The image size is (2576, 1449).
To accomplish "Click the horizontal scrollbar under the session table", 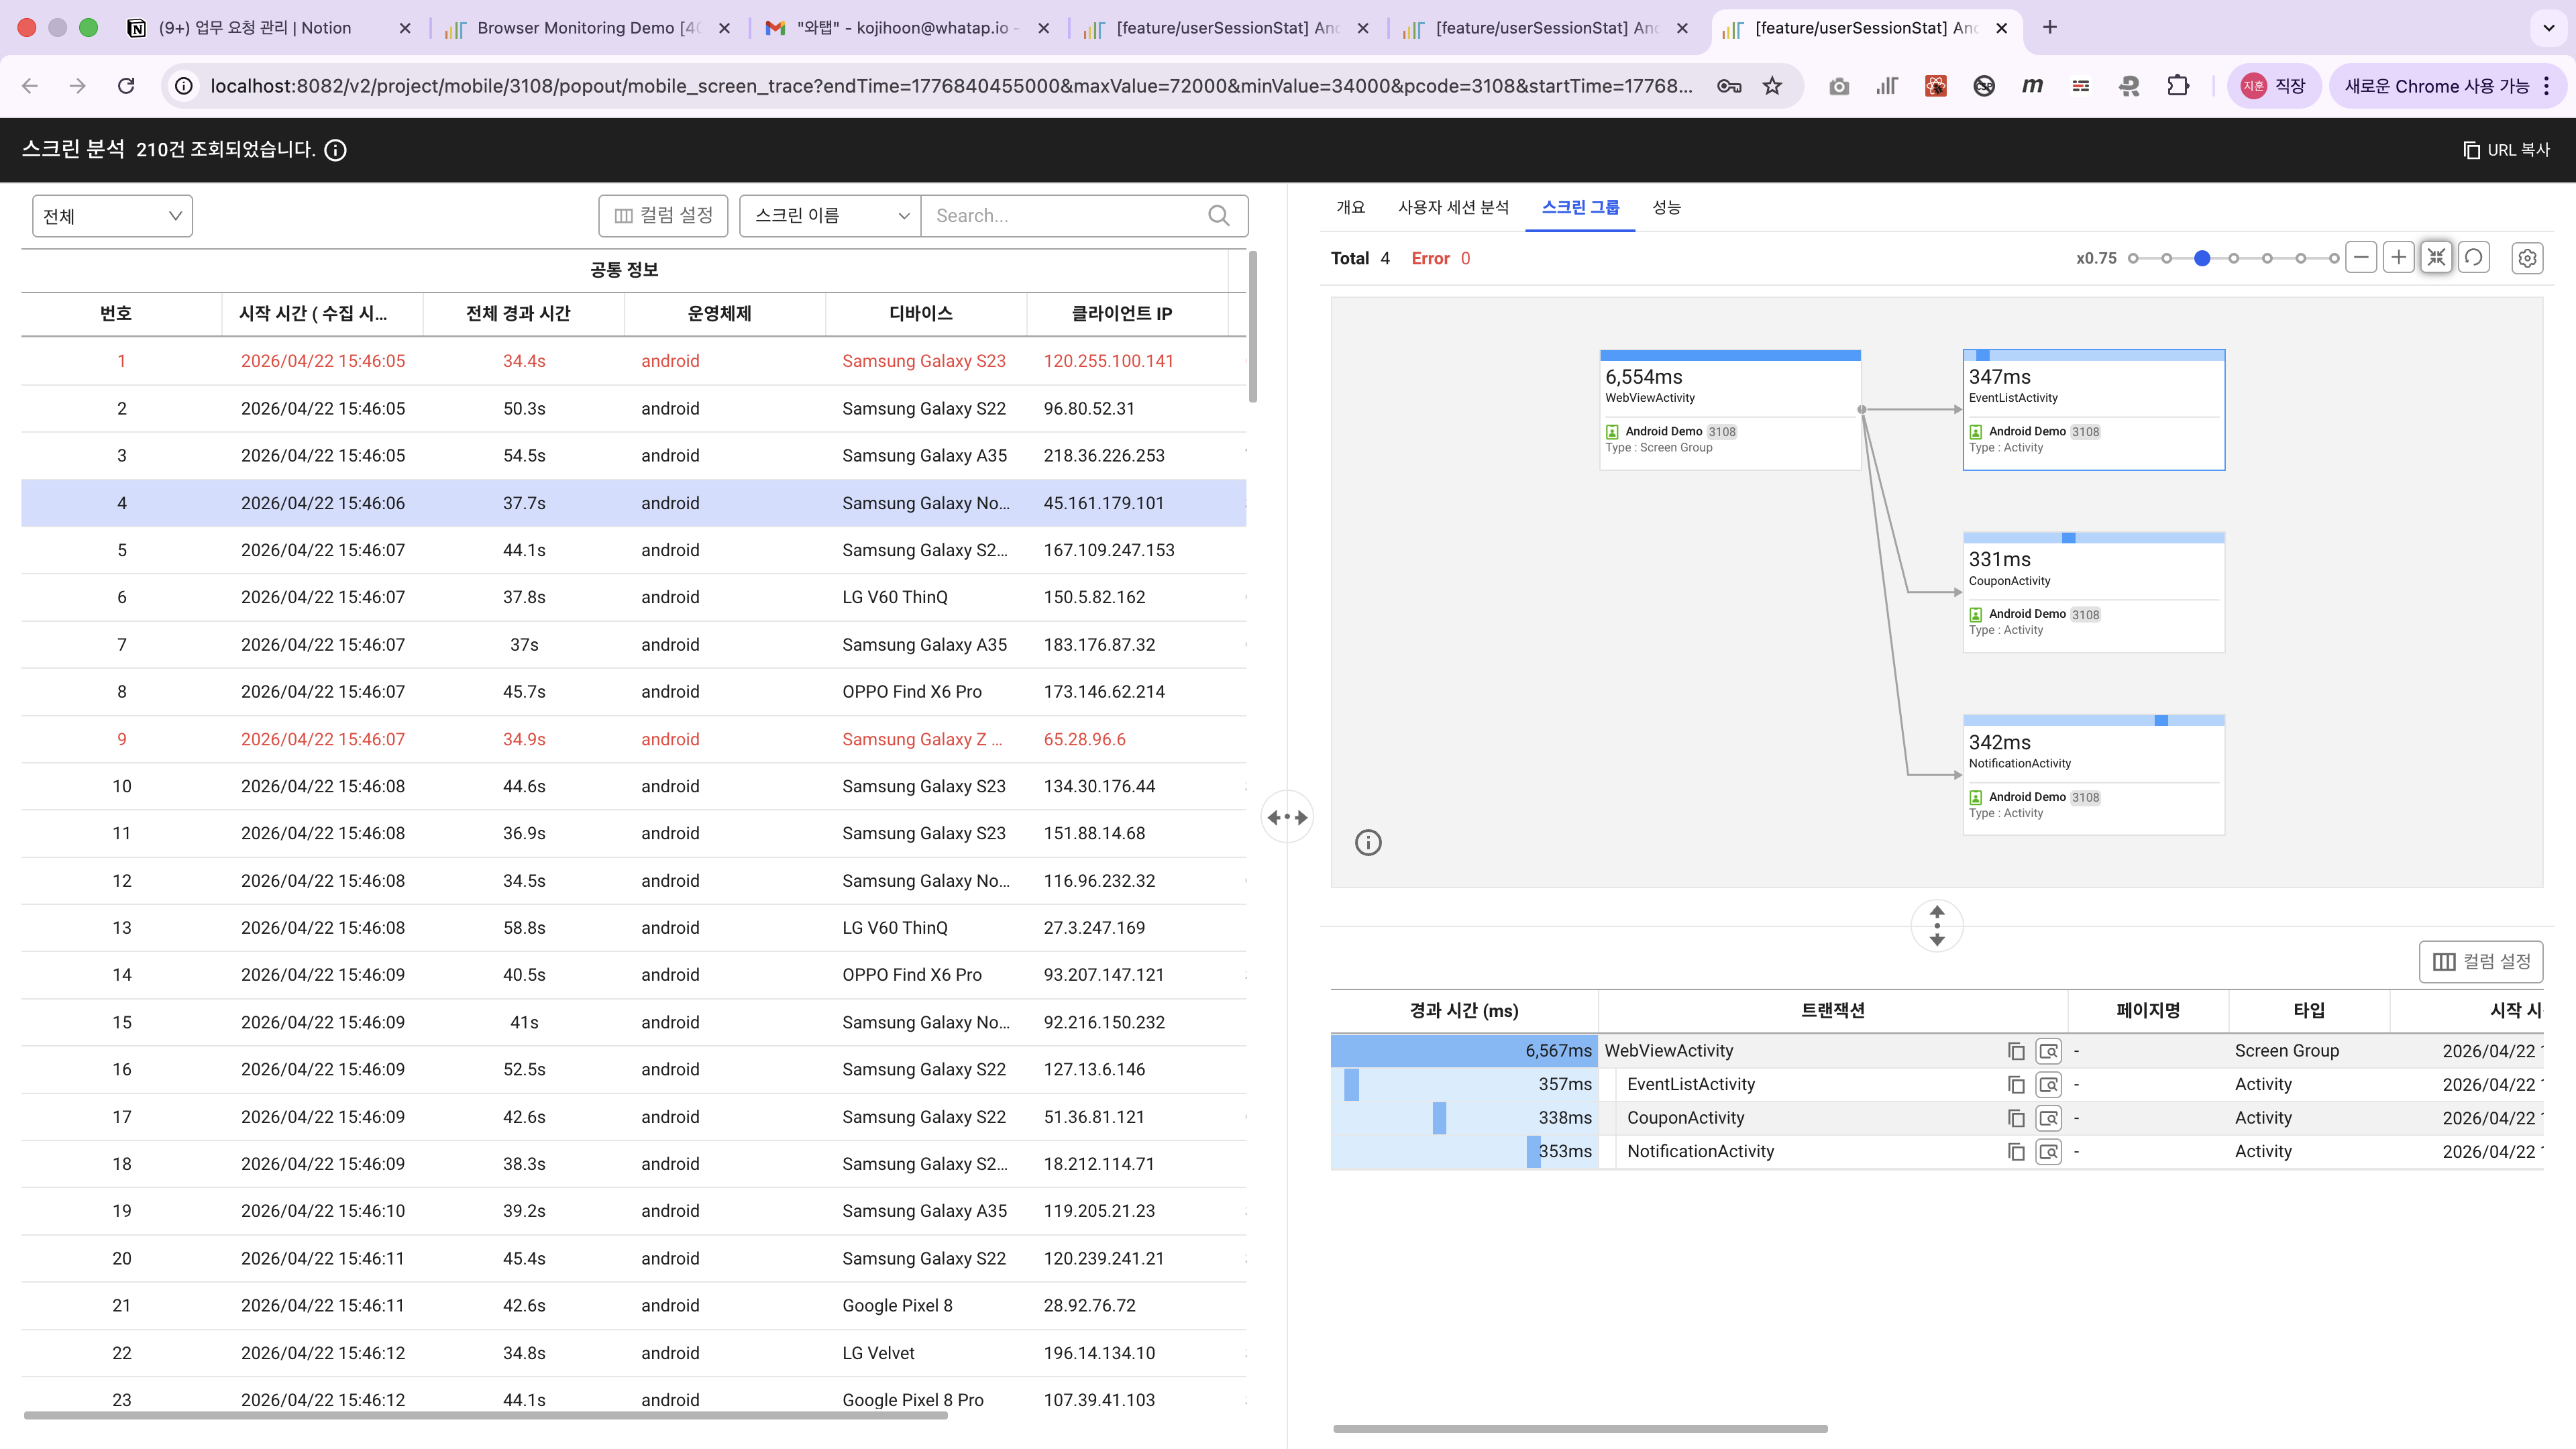I will pos(486,1415).
